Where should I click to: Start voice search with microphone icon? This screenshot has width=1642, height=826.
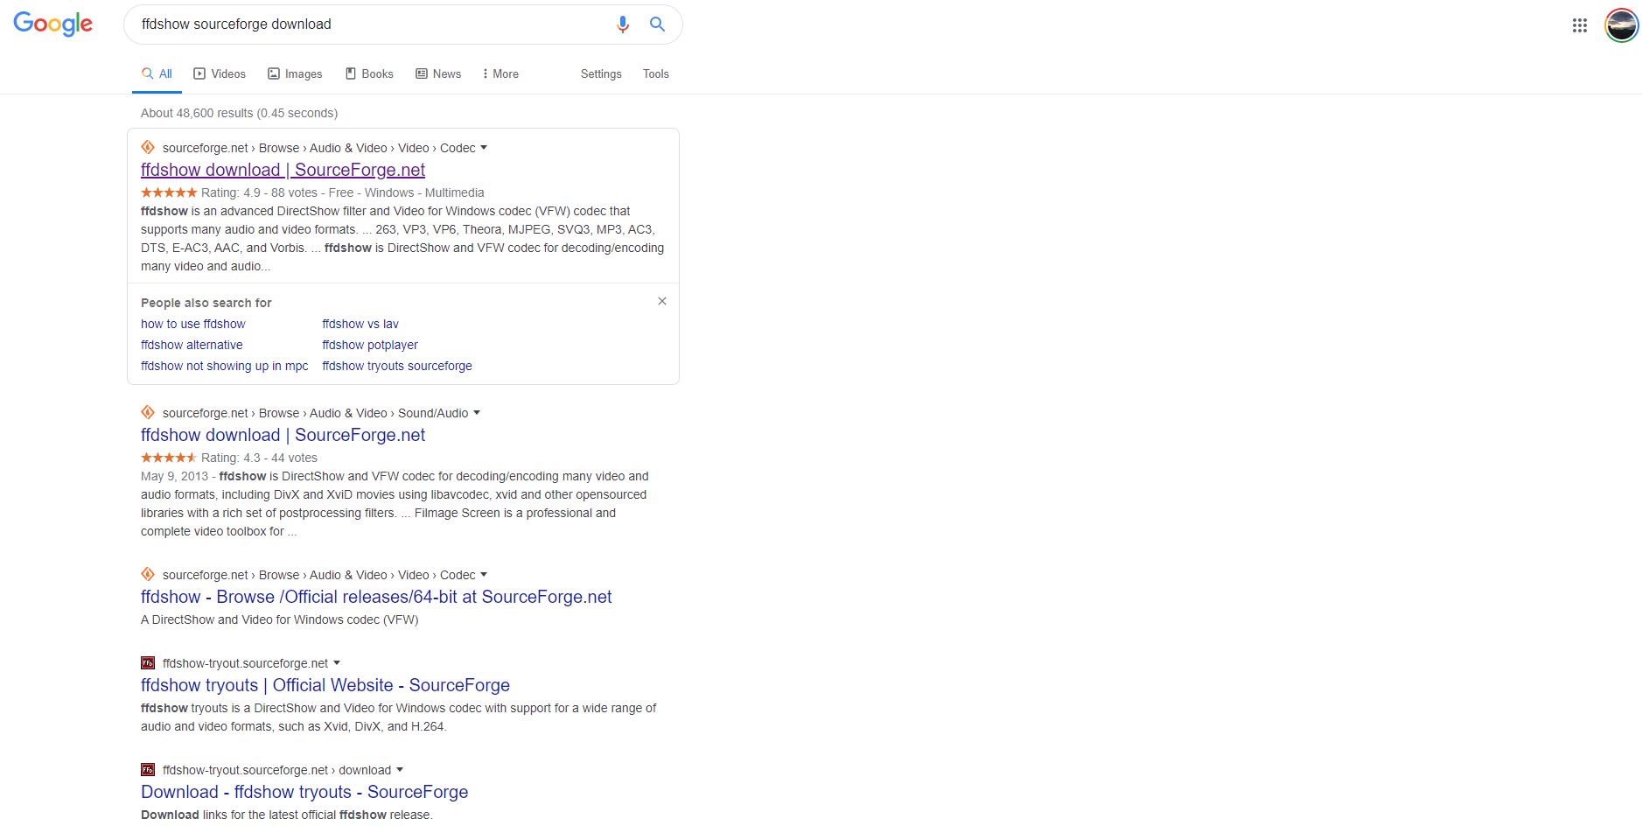623,24
